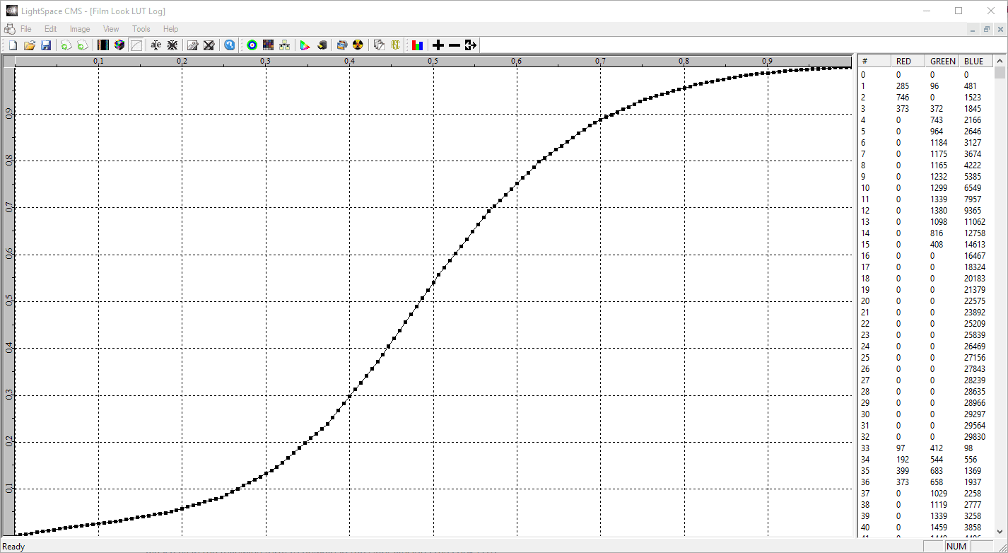Click the minus zoom-out toolbar icon
Screen dimensions: 1008x553
click(x=455, y=45)
